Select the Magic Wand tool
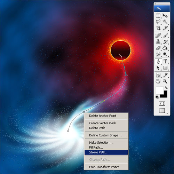The image size is (174, 174). 165,22
